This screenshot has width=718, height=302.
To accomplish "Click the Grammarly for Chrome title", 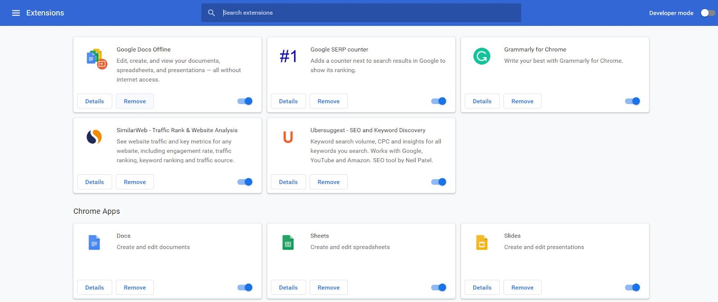I will [x=535, y=49].
